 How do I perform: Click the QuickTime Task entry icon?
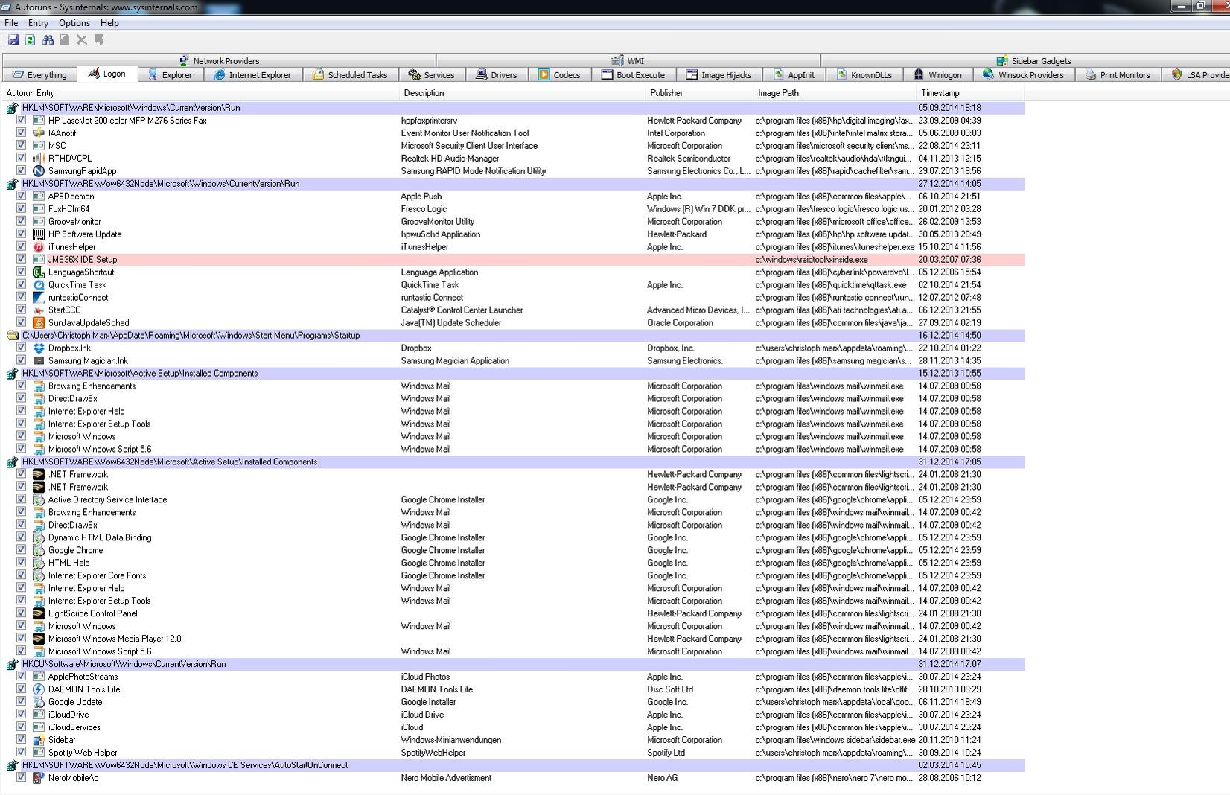pos(39,285)
